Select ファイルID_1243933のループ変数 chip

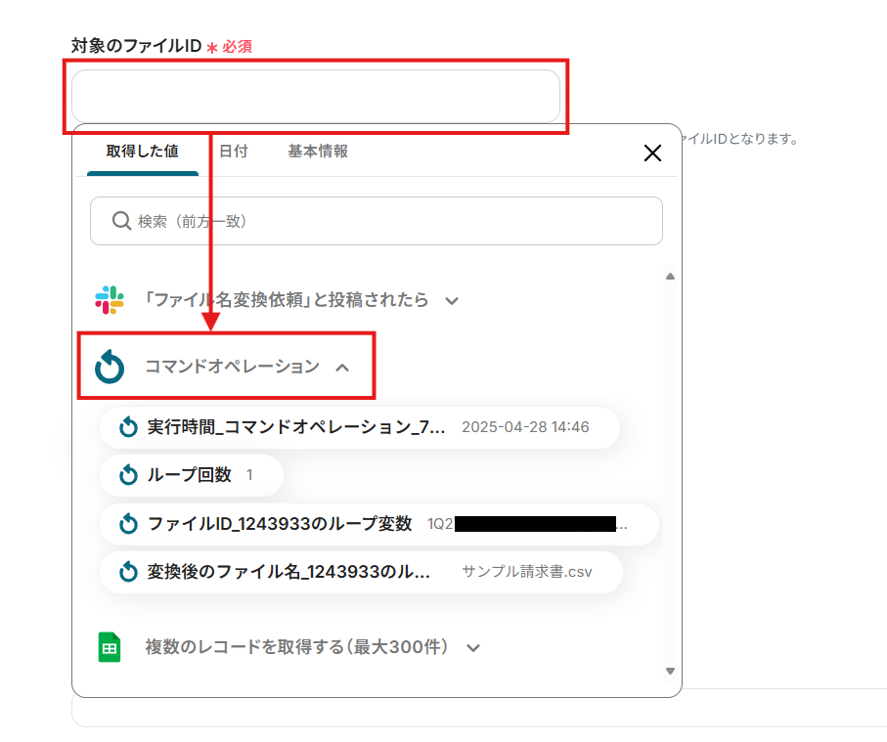(378, 524)
